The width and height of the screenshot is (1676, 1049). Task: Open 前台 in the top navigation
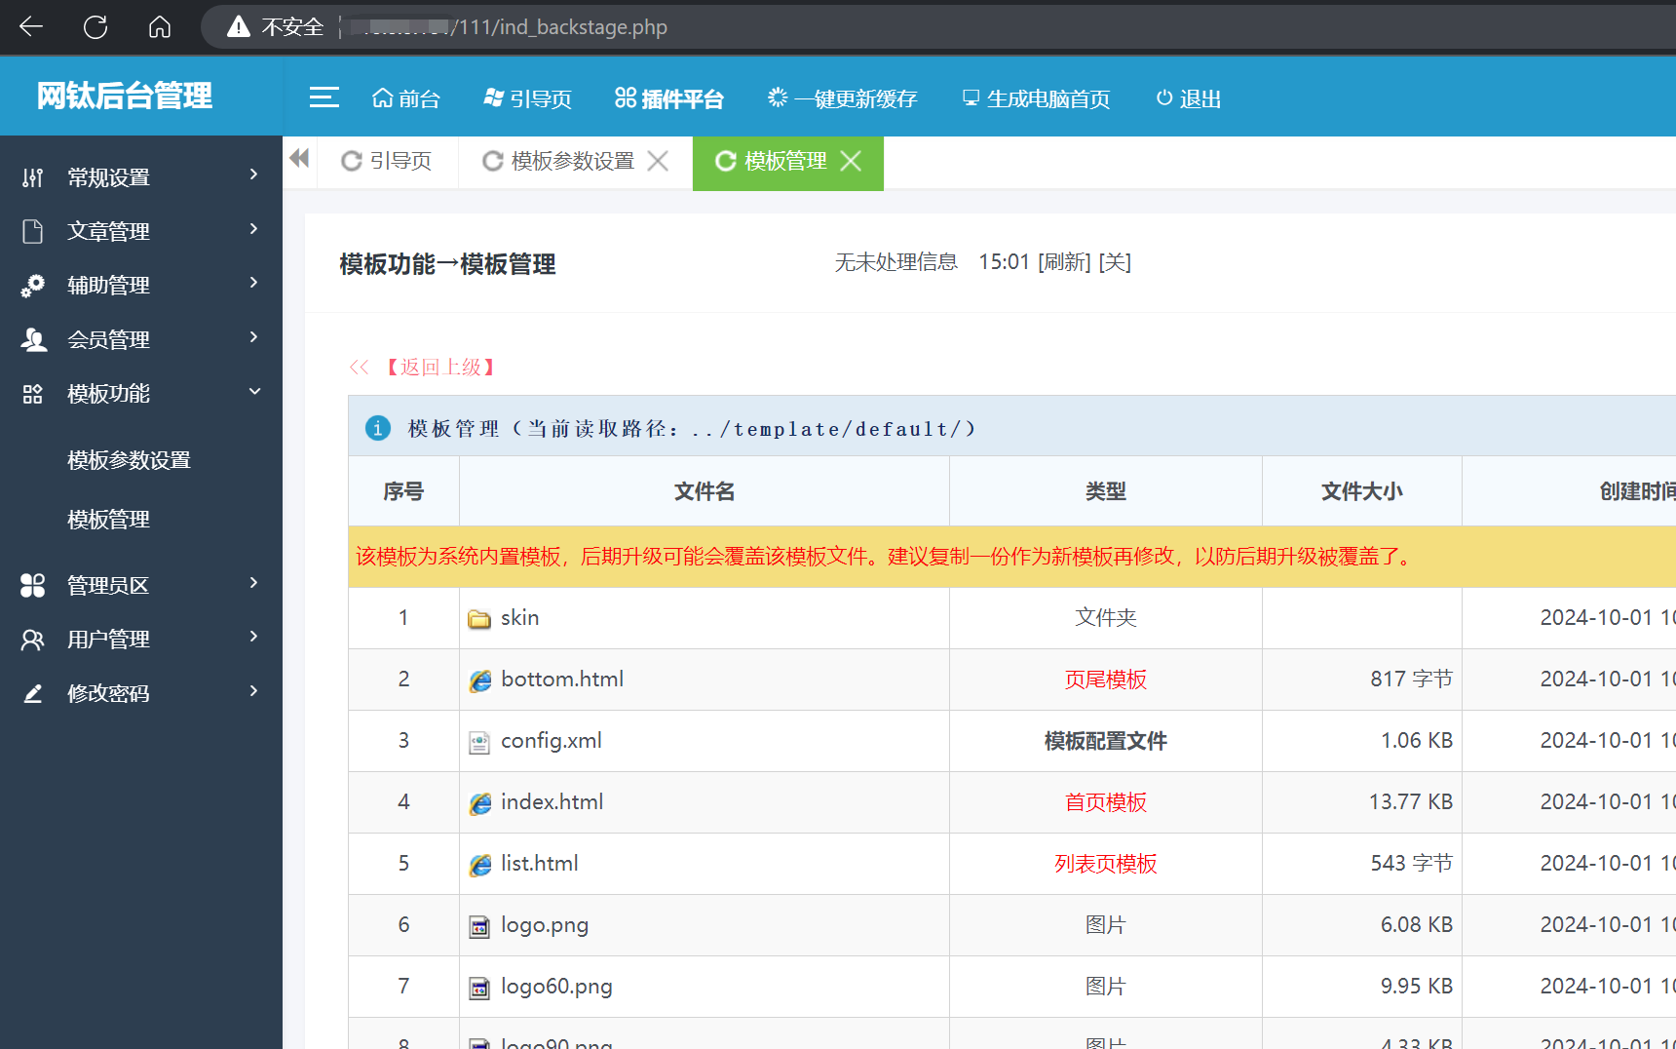click(x=406, y=98)
